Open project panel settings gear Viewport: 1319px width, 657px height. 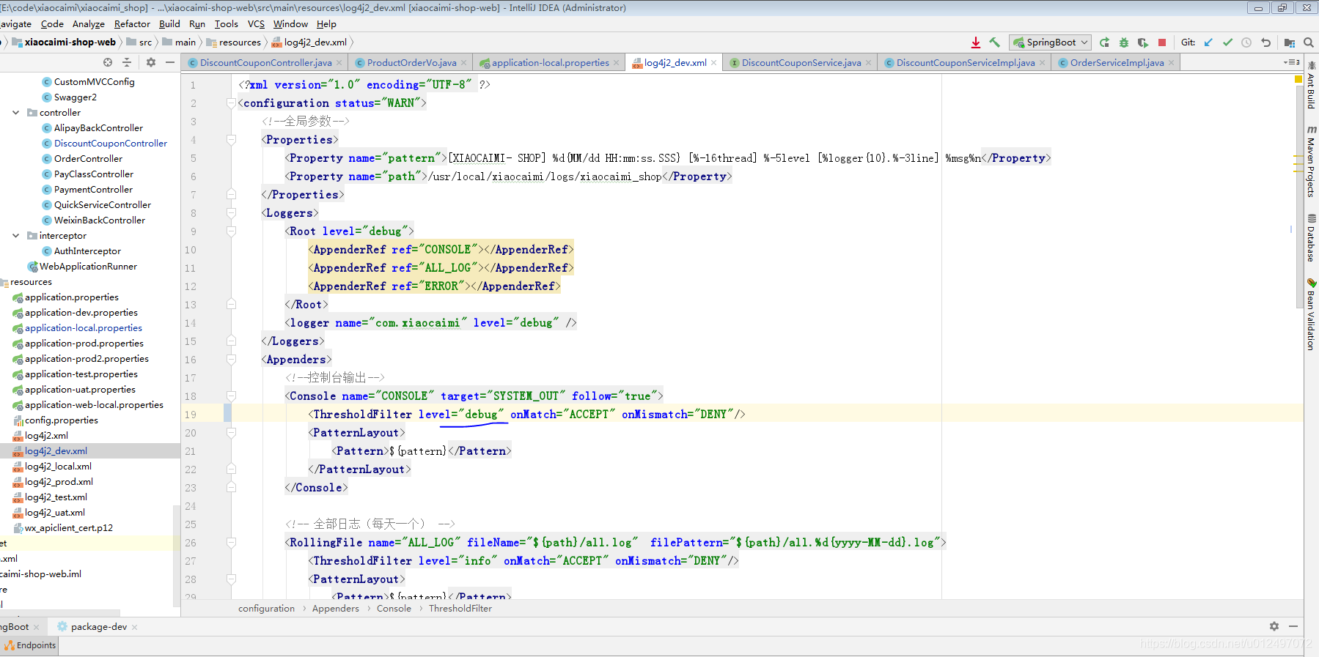[151, 62]
